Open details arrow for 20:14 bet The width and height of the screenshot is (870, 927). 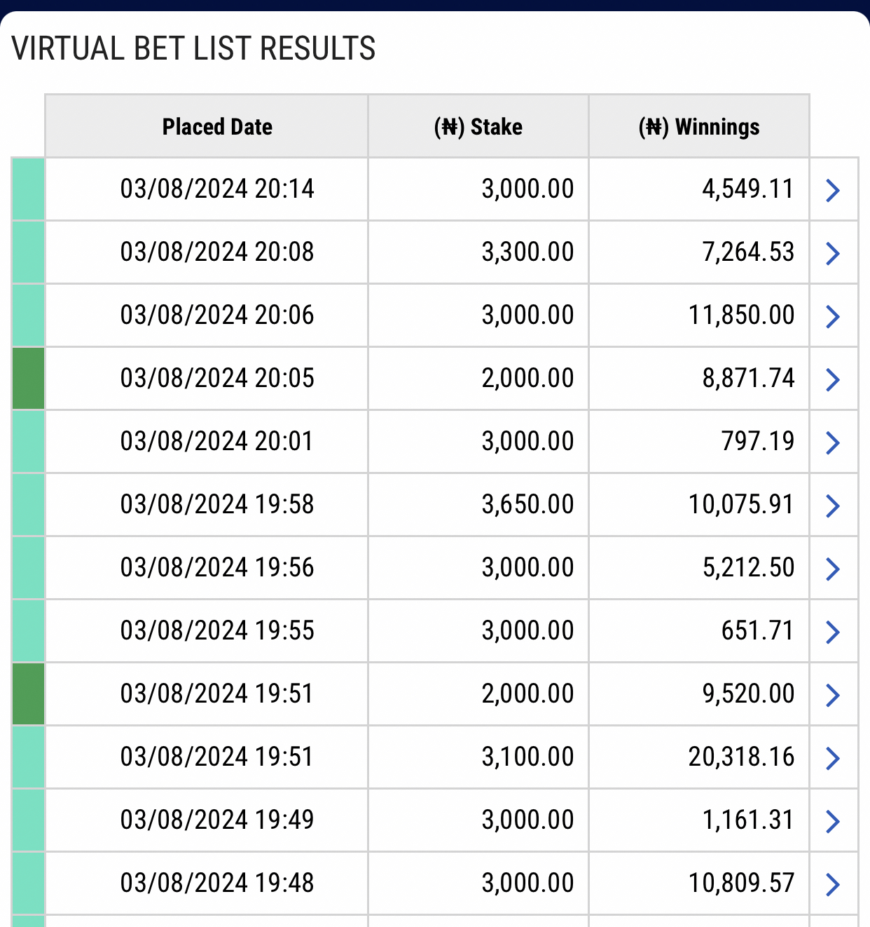pos(833,190)
